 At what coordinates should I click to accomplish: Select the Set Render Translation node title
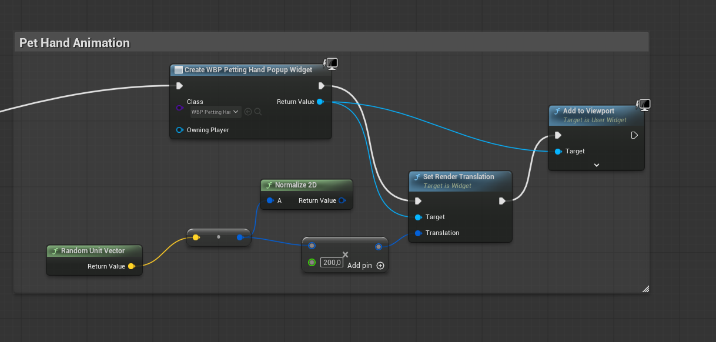[459, 176]
